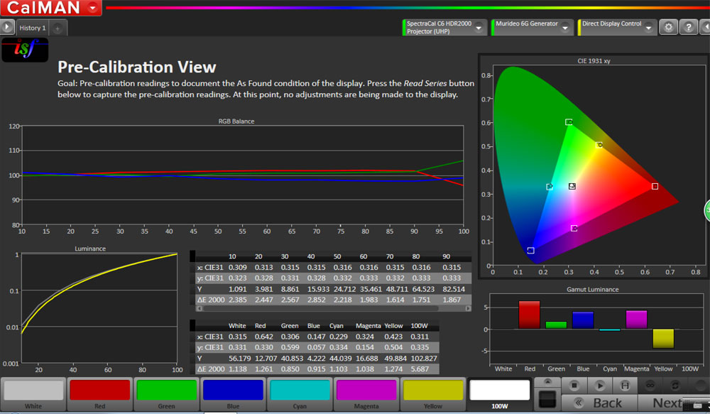This screenshot has width=710, height=414.
Task: Expand the Murideo 6G Generator dropdown
Action: pos(565,28)
